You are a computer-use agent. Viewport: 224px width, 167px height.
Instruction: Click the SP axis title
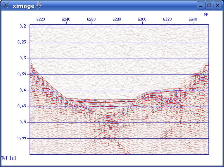coord(206,14)
